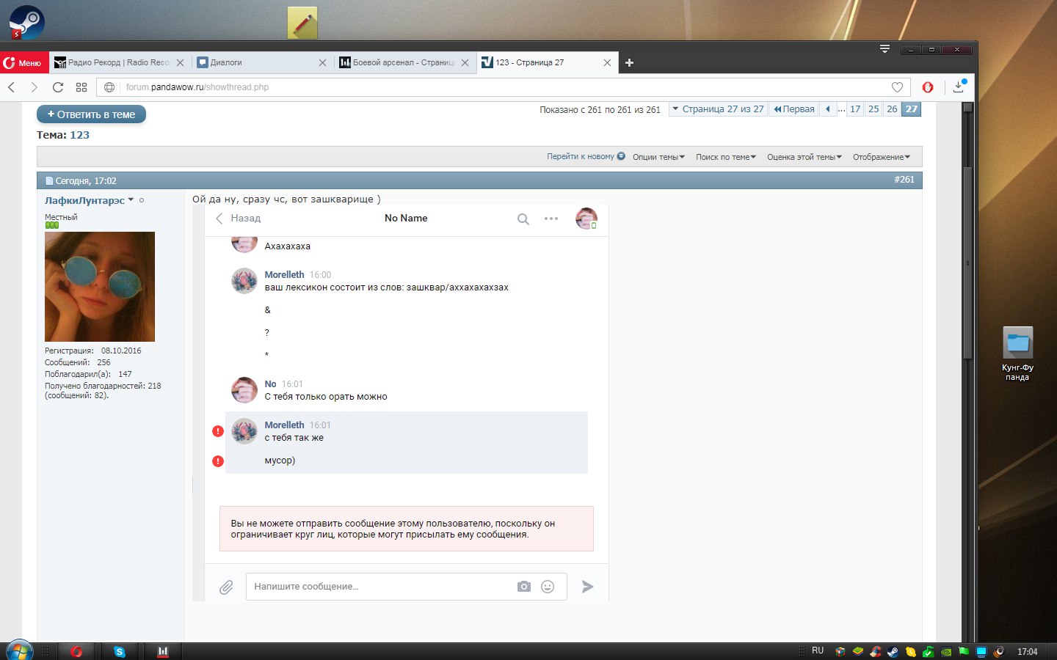Switch to the Диалоги tab
Viewport: 1057px width, 660px height.
[x=261, y=63]
